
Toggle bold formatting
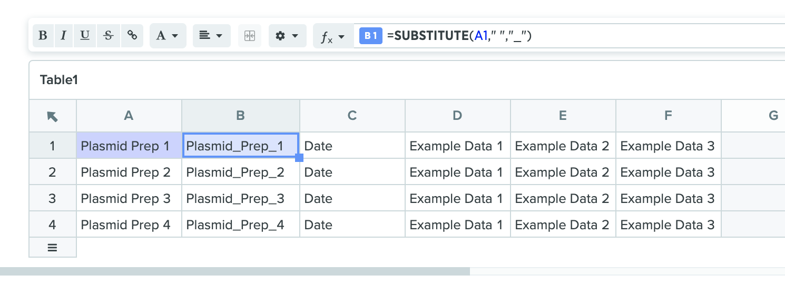[x=43, y=36]
